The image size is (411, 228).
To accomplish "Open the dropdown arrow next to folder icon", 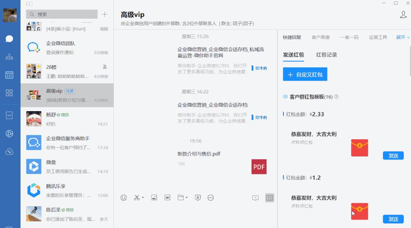I will coord(186,198).
